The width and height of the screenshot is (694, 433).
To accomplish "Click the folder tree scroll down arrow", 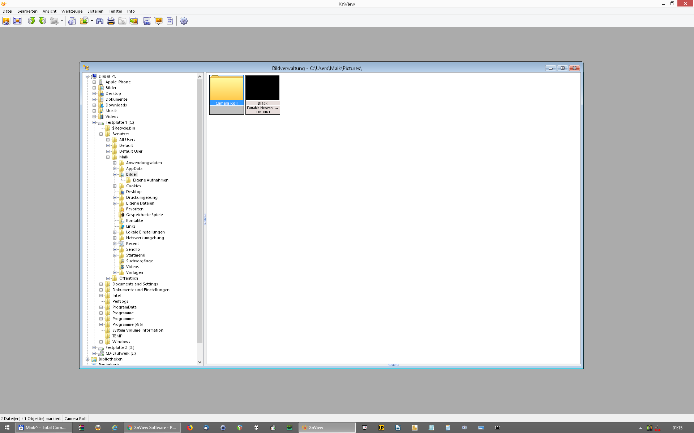I will (200, 362).
